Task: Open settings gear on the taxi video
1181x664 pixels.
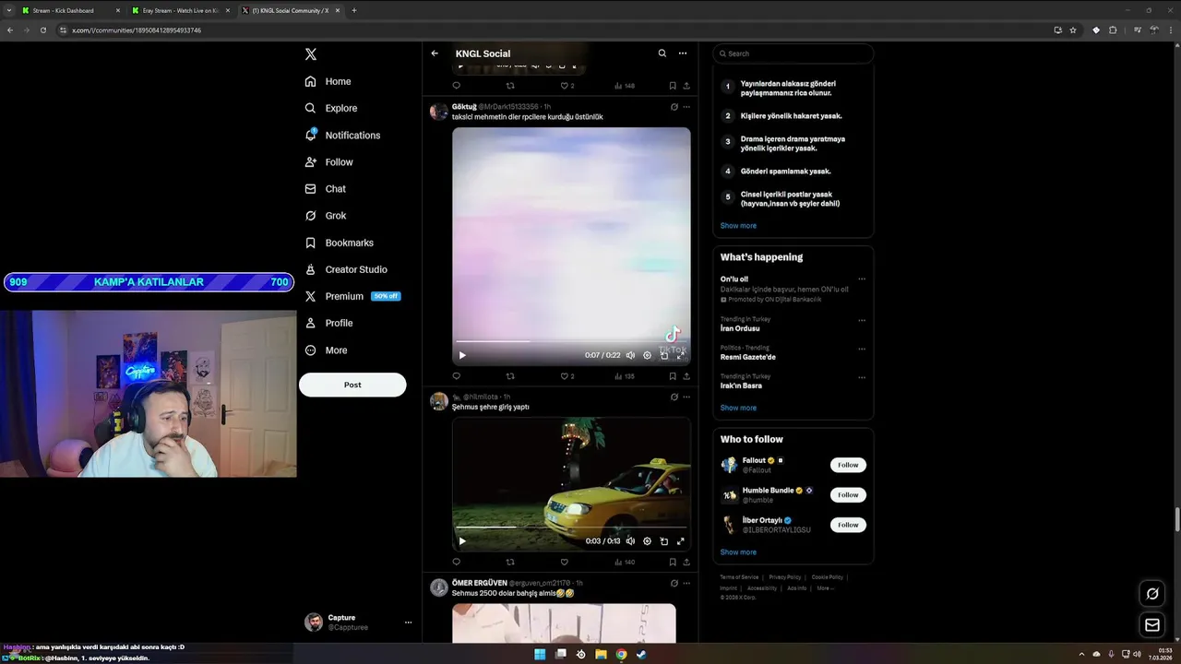Action: 647,541
